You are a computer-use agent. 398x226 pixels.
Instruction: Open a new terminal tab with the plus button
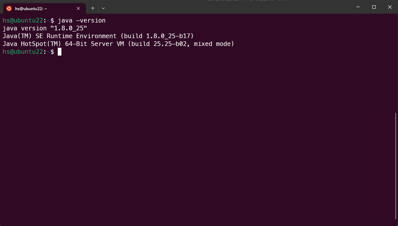[x=93, y=8]
